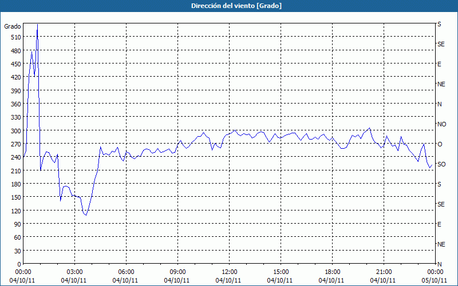Pick the 360 degree axis label
The image size is (458, 286).
pyautogui.click(x=16, y=104)
